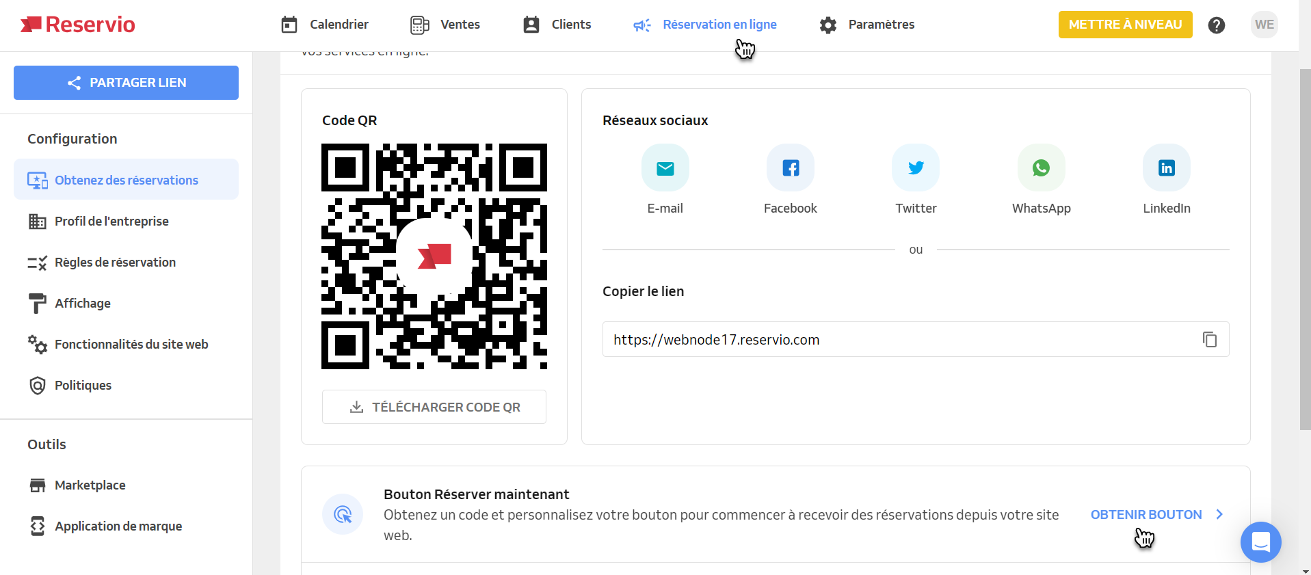The width and height of the screenshot is (1311, 575).
Task: Expand the OBTENIR BOUTON chevron arrow
Action: (1219, 514)
